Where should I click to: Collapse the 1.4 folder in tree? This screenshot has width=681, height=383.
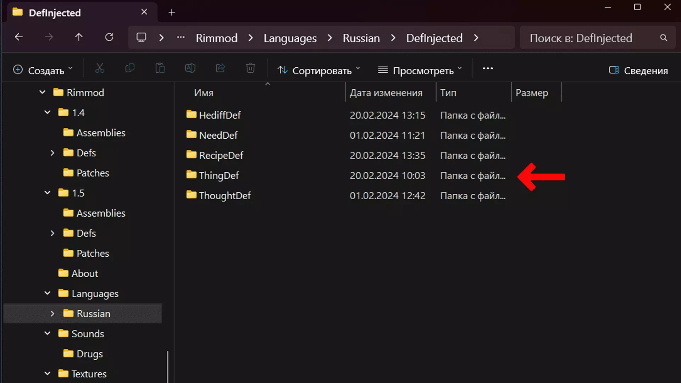[x=48, y=112]
